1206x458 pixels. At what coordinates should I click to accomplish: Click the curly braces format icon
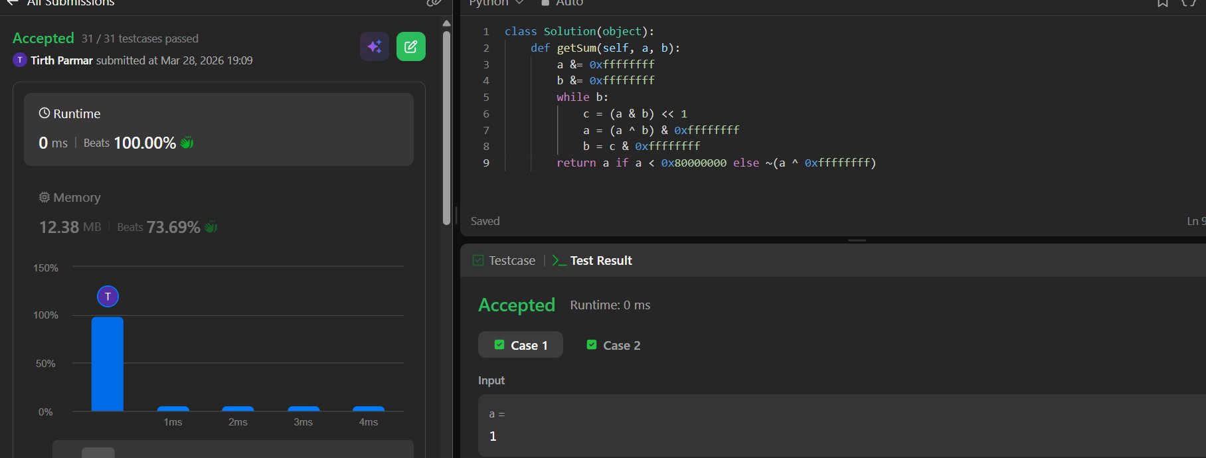pyautogui.click(x=1188, y=3)
